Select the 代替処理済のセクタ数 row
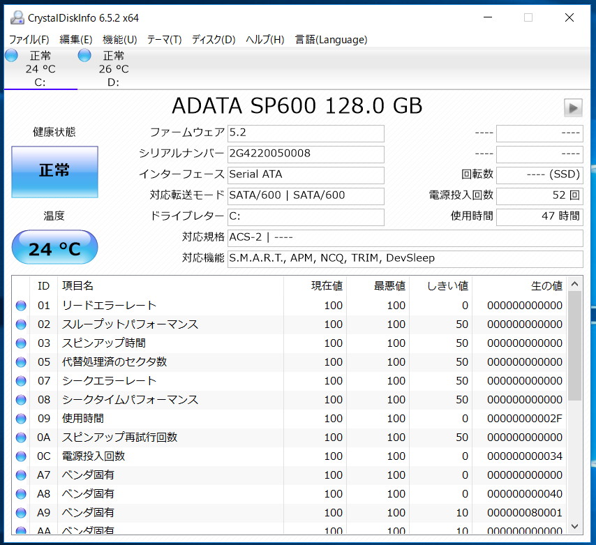 pyautogui.click(x=290, y=362)
